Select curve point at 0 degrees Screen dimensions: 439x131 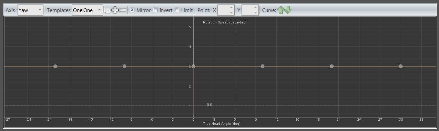click(193, 66)
